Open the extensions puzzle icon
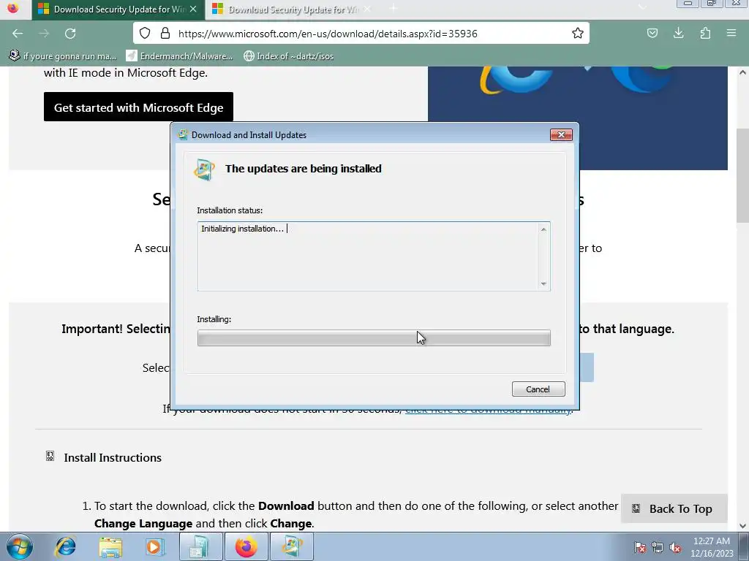Screen dimensions: 749x561 point(705,33)
